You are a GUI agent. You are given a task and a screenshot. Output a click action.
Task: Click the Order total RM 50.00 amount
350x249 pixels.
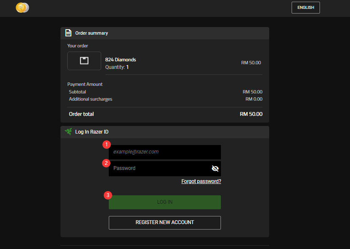click(x=251, y=114)
